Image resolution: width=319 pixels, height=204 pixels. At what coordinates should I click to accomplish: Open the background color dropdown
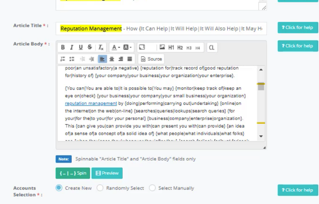point(128,47)
